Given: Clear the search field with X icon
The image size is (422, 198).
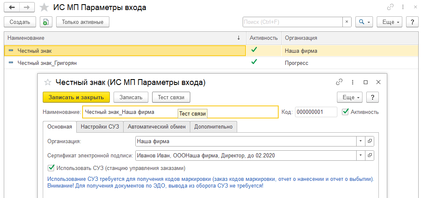Looking at the screenshot, I should 347,22.
